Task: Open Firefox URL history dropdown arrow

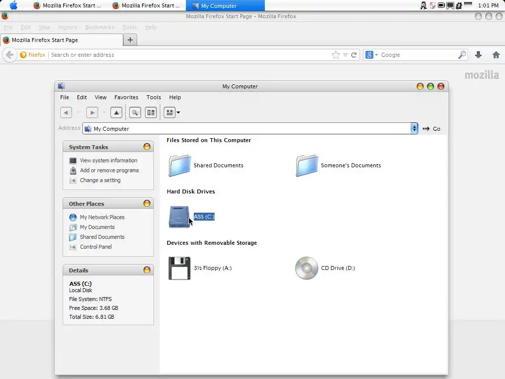Action: 345,55
